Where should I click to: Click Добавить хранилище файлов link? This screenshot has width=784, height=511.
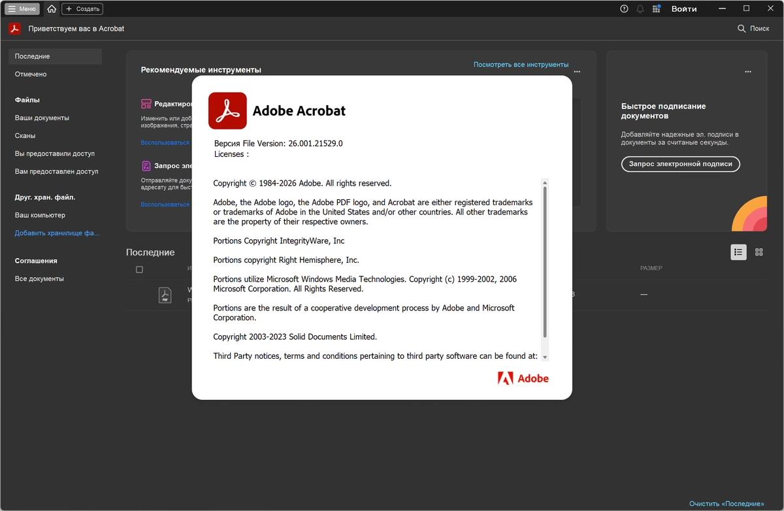(57, 233)
